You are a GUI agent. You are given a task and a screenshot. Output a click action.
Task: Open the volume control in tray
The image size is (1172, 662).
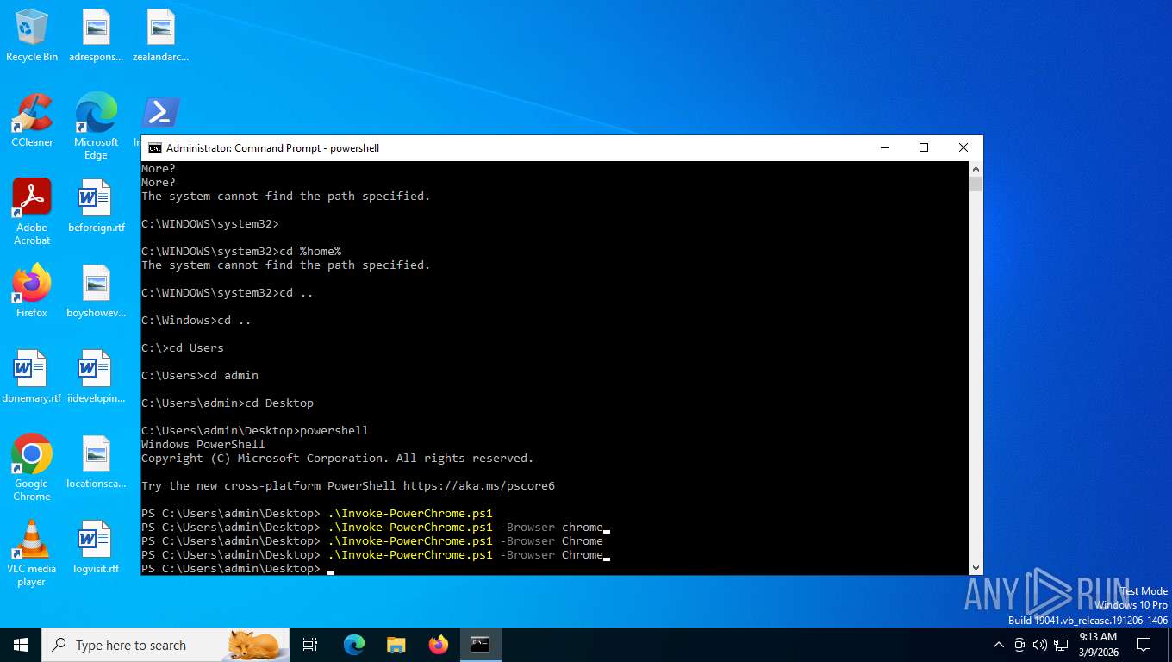(x=1040, y=645)
